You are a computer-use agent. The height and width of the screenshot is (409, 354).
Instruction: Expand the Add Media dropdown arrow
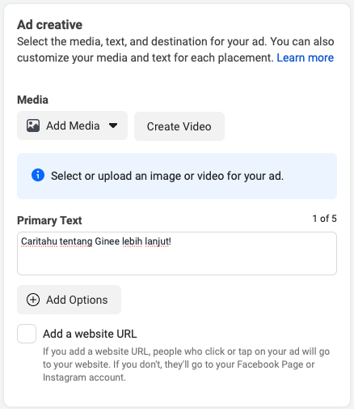[113, 126]
